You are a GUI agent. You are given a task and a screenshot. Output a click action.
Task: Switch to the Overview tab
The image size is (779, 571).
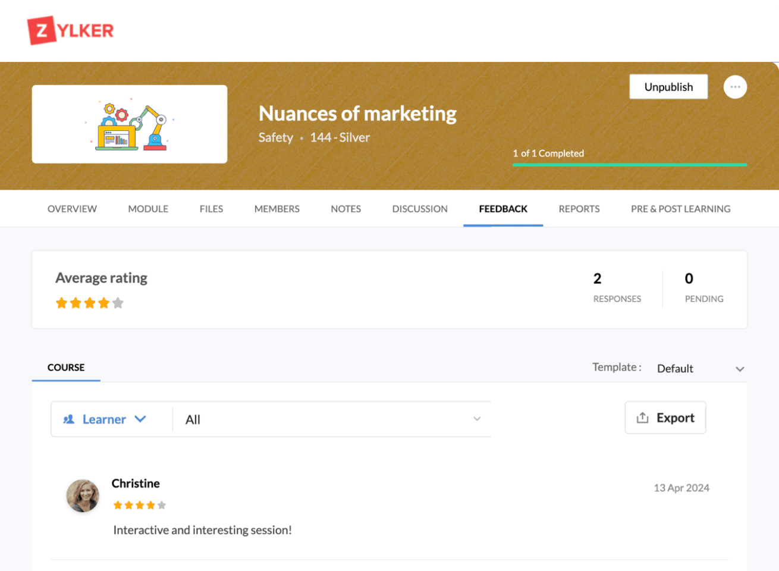click(x=72, y=209)
